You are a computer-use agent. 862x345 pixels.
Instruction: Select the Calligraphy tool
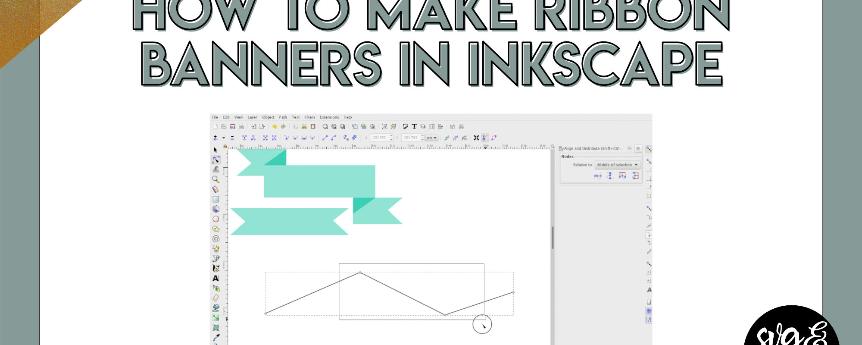[216, 268]
